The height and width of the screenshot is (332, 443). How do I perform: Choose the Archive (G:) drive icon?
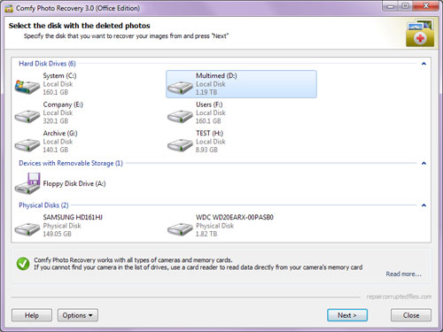coord(27,145)
